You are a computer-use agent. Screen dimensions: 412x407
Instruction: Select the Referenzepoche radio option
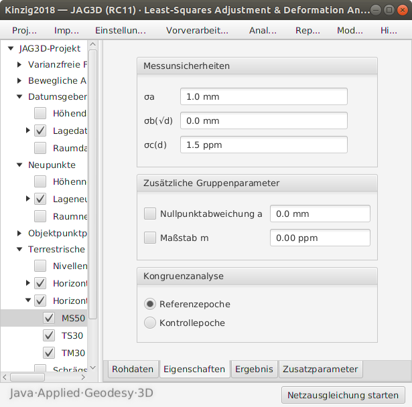point(150,304)
